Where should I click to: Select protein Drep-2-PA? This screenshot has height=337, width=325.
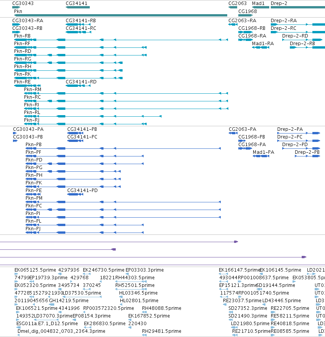pos(299,133)
